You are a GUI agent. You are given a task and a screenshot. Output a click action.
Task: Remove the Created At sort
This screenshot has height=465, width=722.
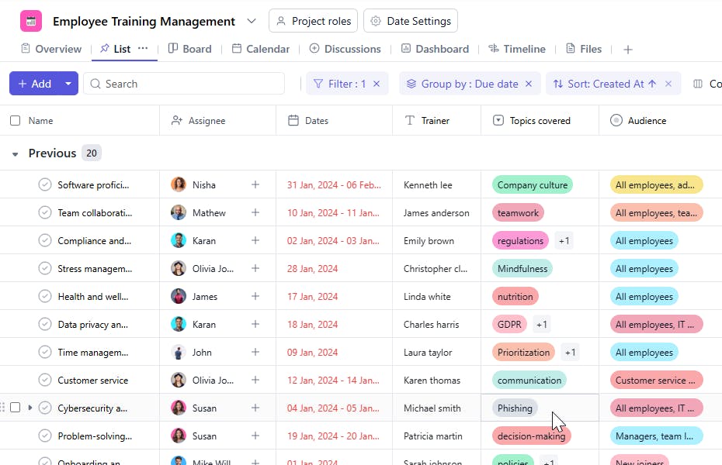[668, 84]
